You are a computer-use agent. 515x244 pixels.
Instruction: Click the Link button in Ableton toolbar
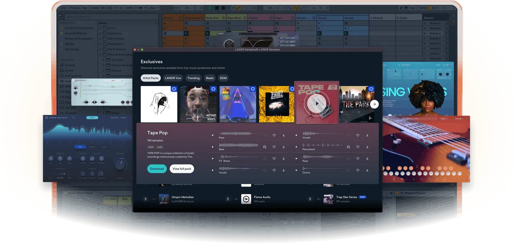click(63, 8)
